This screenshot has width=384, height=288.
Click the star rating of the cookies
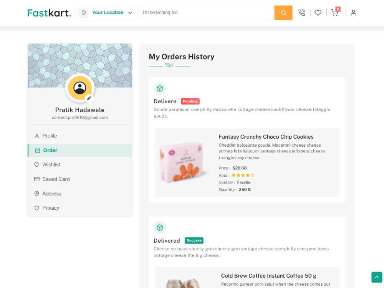point(243,175)
